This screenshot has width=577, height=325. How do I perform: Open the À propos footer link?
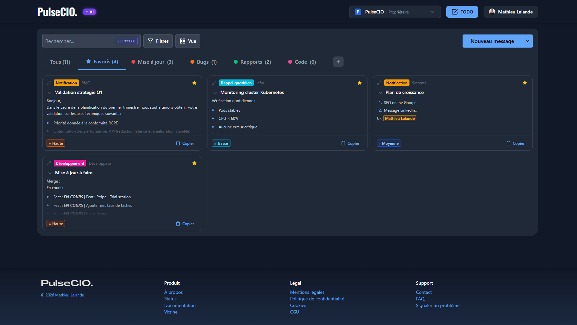(x=173, y=292)
